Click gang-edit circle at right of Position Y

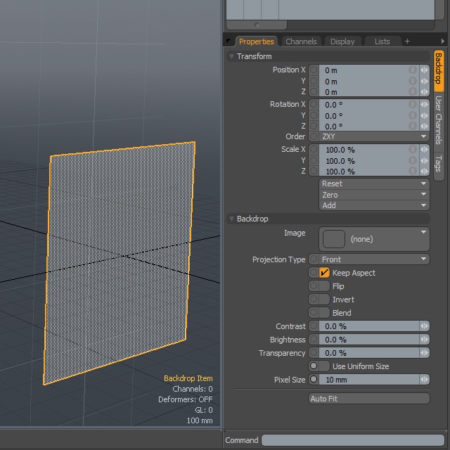coord(413,81)
